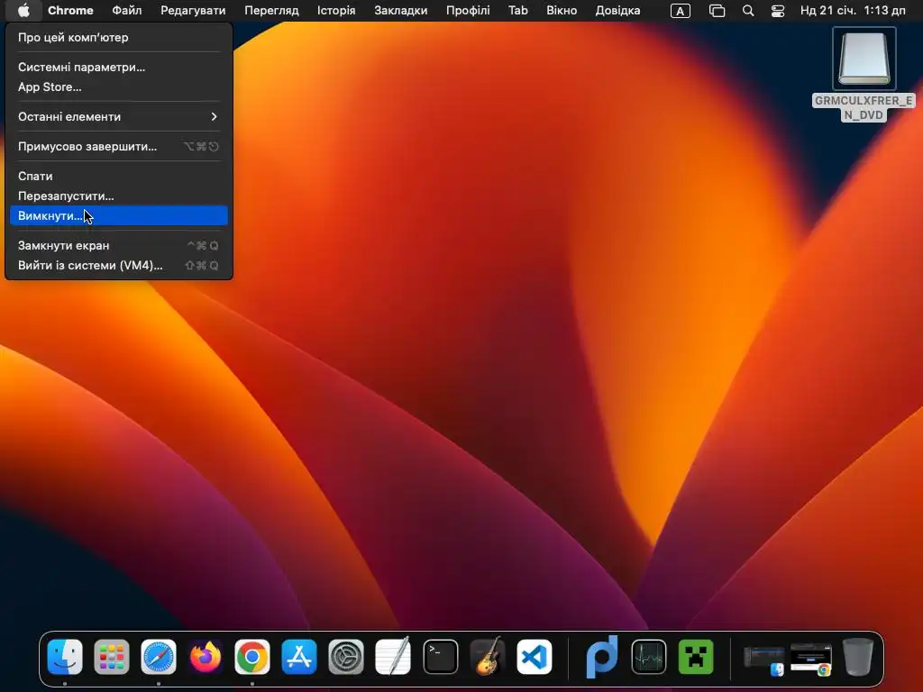Open Control Center in menu bar
Image resolution: width=923 pixels, height=692 pixels.
[x=778, y=11]
